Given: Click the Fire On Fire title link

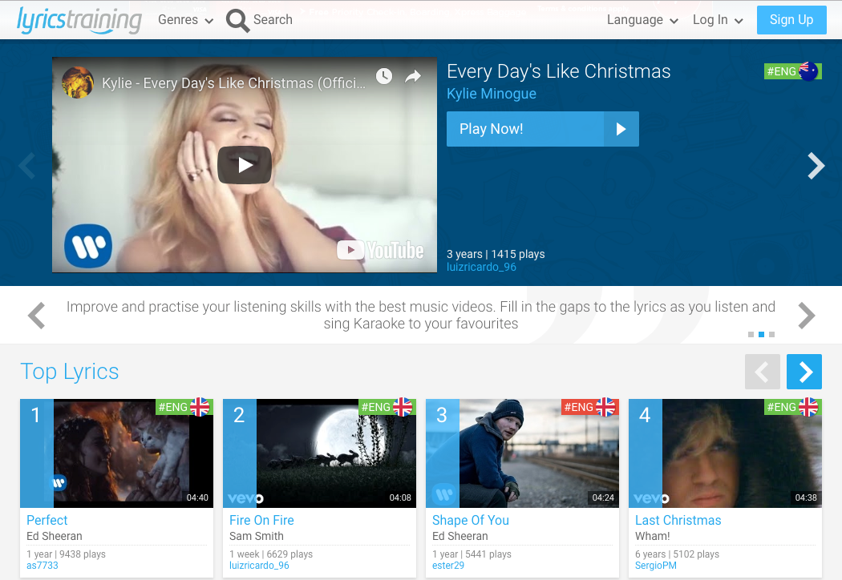Looking at the screenshot, I should [261, 520].
